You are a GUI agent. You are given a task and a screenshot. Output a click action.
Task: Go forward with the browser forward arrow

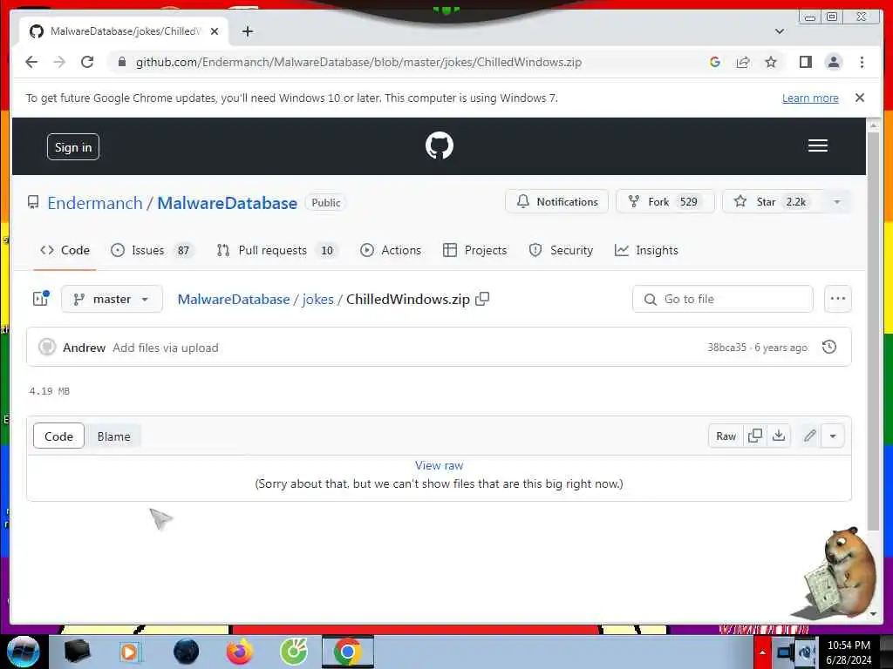(59, 62)
